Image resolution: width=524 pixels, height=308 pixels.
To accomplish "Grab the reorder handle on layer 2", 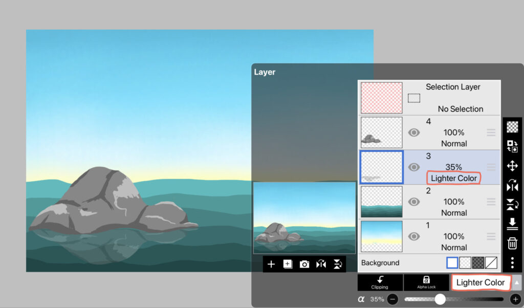I will 491,202.
